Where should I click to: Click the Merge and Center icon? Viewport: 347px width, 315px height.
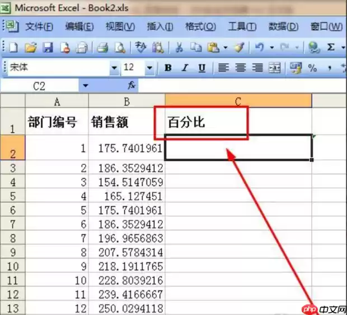click(x=275, y=68)
